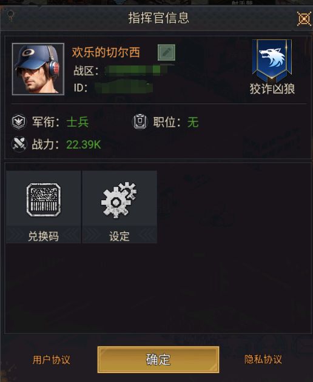Open the commander avatar portrait
The width and height of the screenshot is (313, 382).
click(x=38, y=69)
